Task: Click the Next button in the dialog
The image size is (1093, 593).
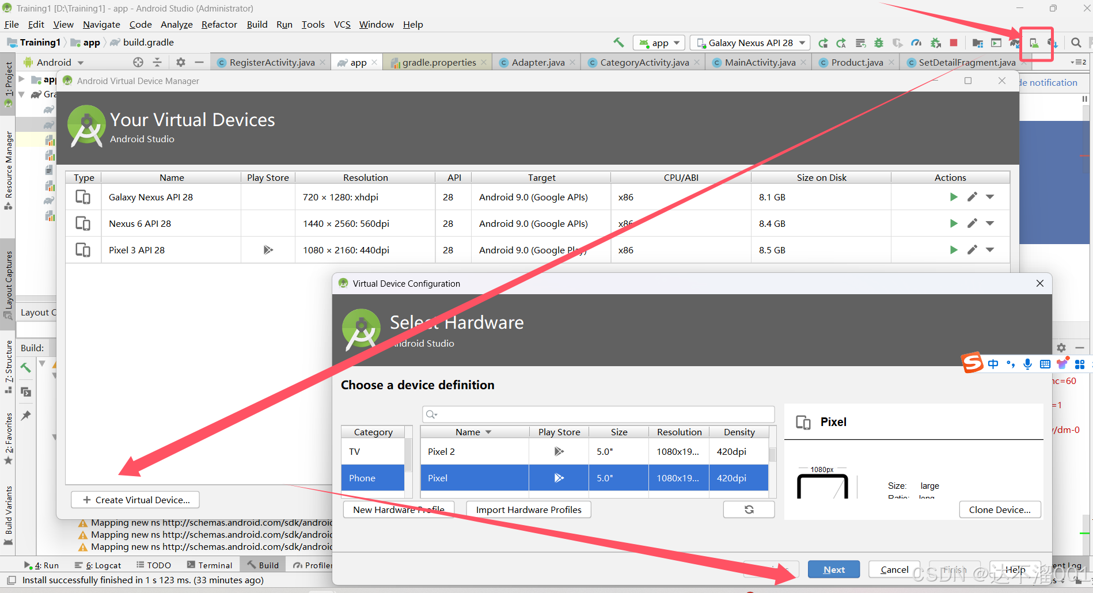Action: [x=834, y=569]
